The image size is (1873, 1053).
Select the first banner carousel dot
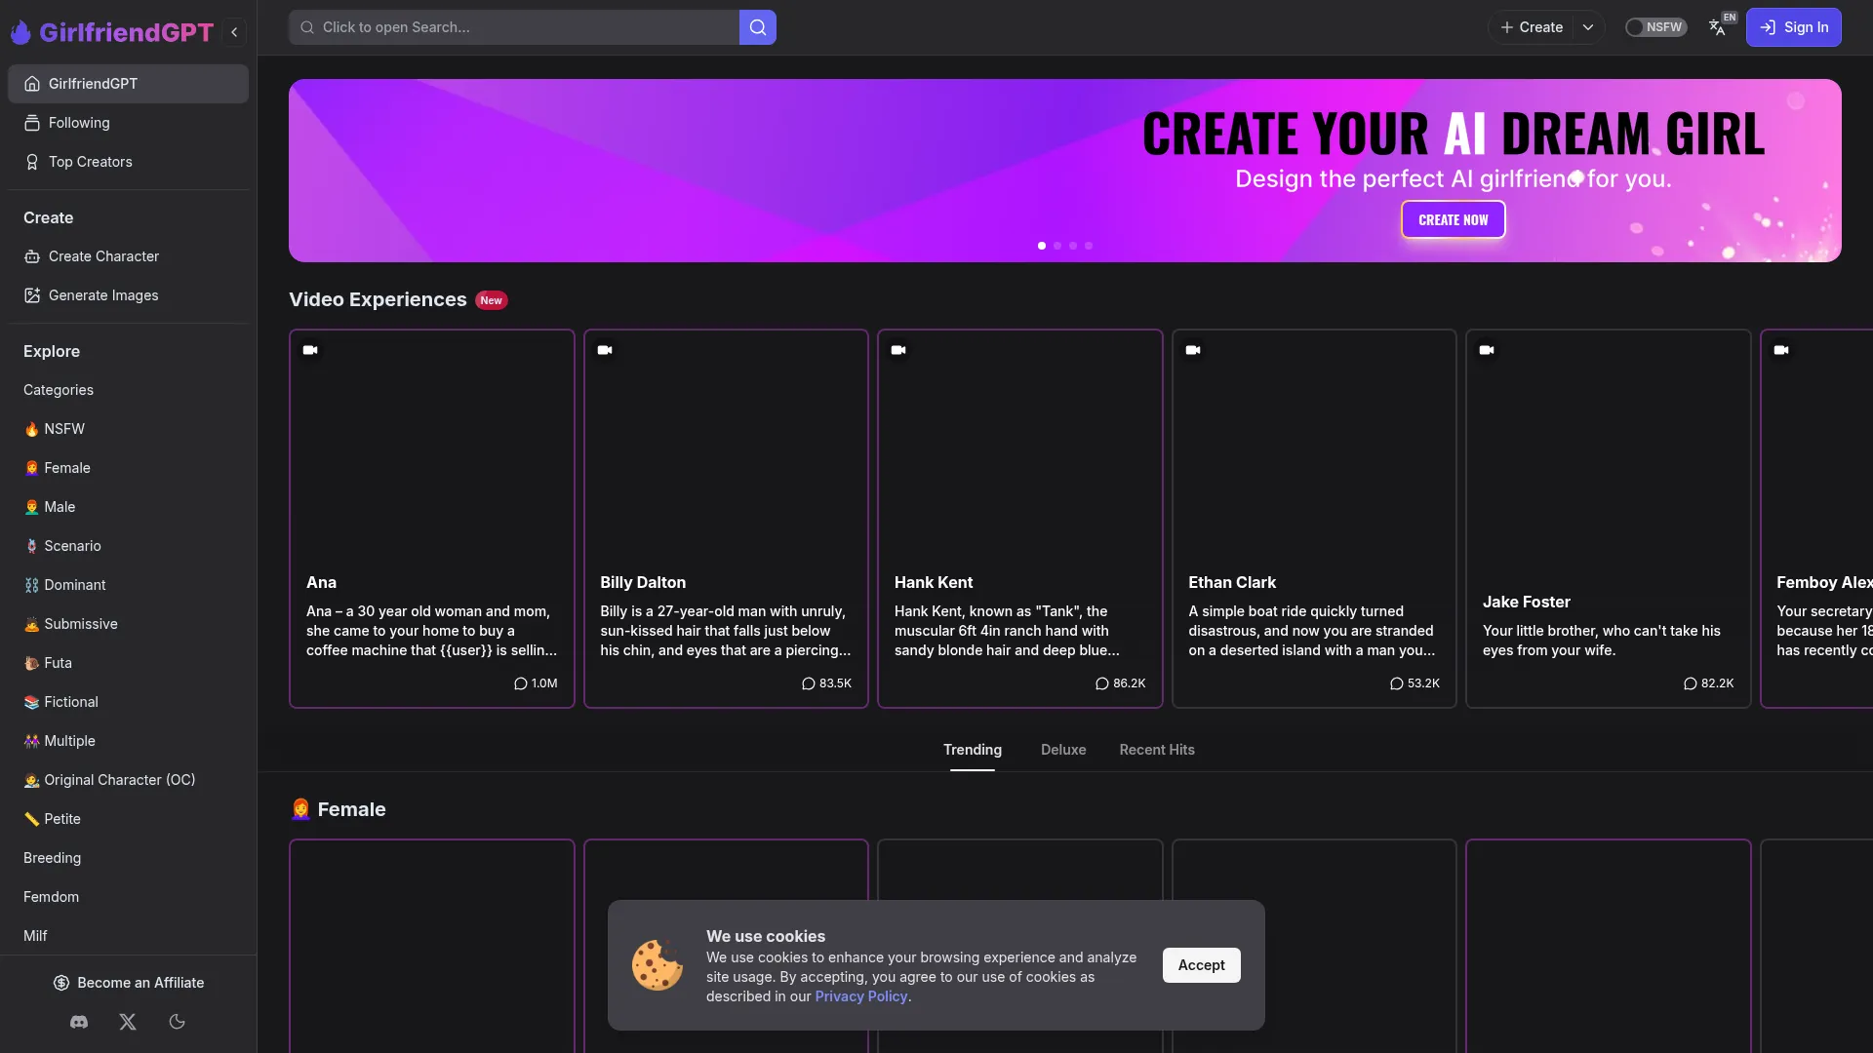(x=1042, y=246)
